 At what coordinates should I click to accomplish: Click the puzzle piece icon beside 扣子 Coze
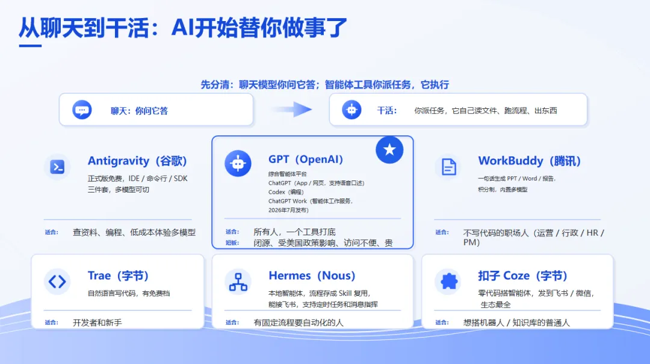(448, 282)
